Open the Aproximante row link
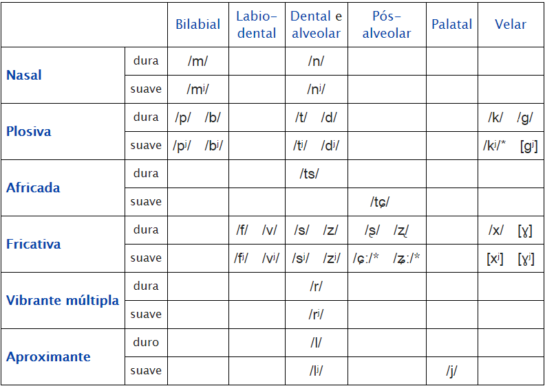The height and width of the screenshot is (386, 545). point(48,357)
